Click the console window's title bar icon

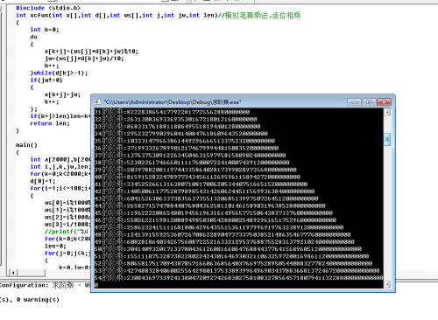click(97, 102)
